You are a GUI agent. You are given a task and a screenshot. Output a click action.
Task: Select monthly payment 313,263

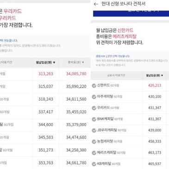46,74
